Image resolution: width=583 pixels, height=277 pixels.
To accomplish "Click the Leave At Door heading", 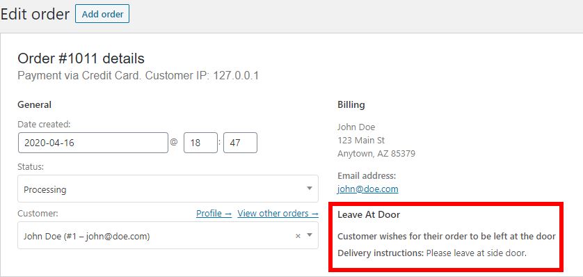I will point(369,214).
